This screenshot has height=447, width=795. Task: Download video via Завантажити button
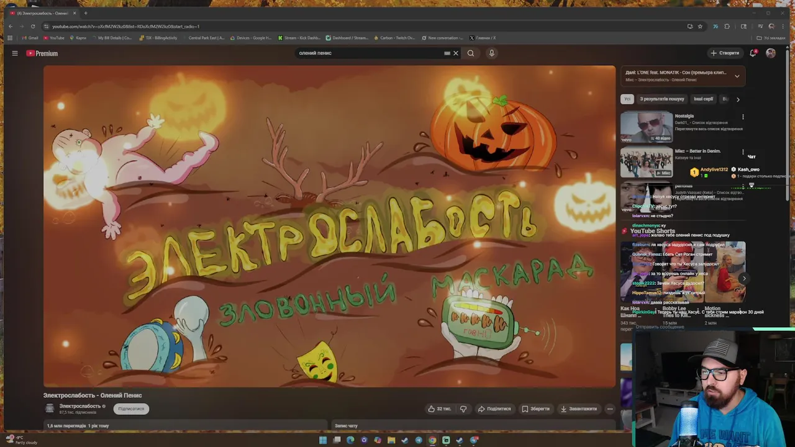click(x=579, y=409)
